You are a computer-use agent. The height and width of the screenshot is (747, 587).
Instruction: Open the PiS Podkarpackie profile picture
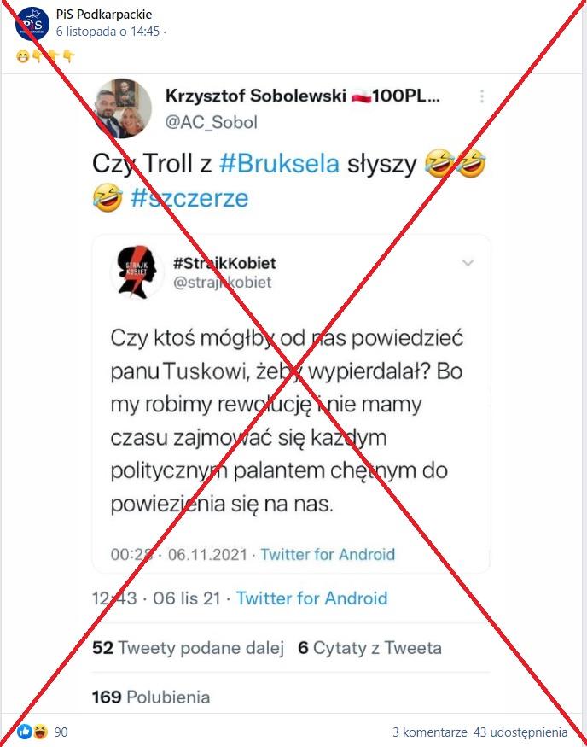coord(32,24)
